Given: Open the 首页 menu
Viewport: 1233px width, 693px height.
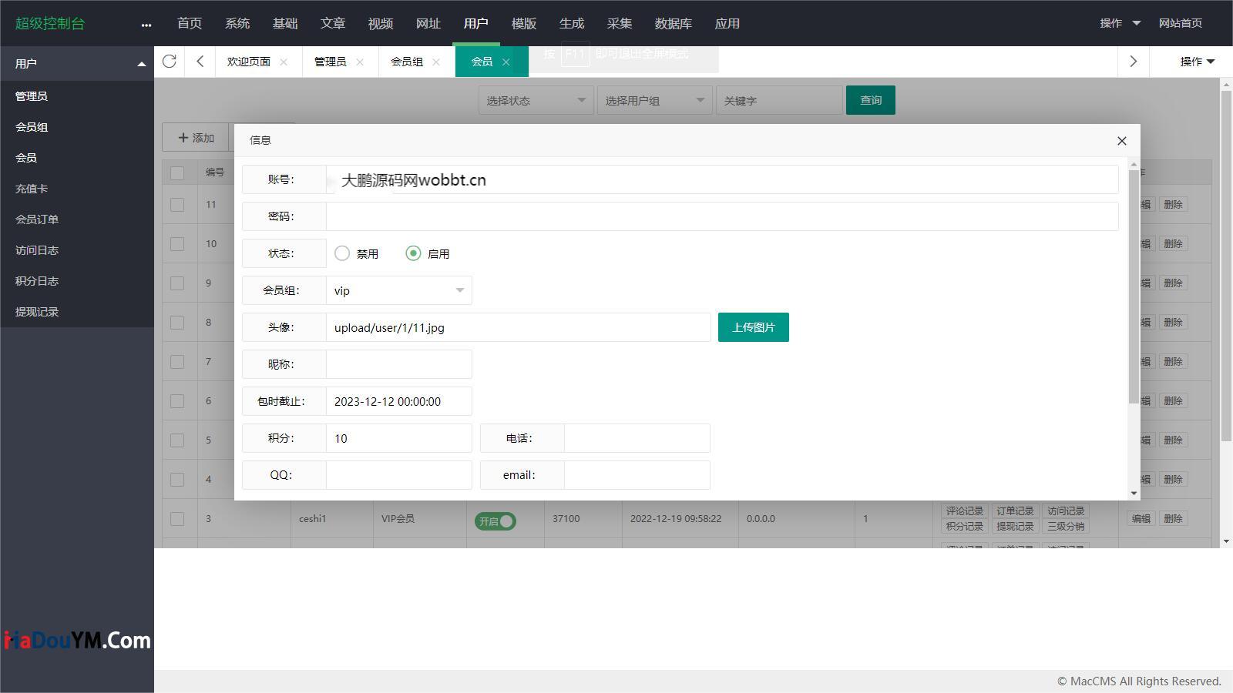Looking at the screenshot, I should (190, 23).
